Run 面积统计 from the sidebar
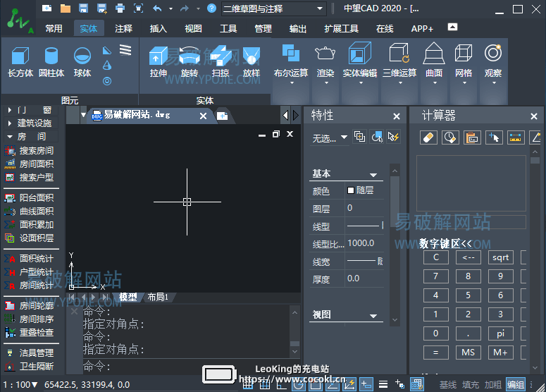Image resolution: width=546 pixels, height=392 pixels. (x=30, y=259)
